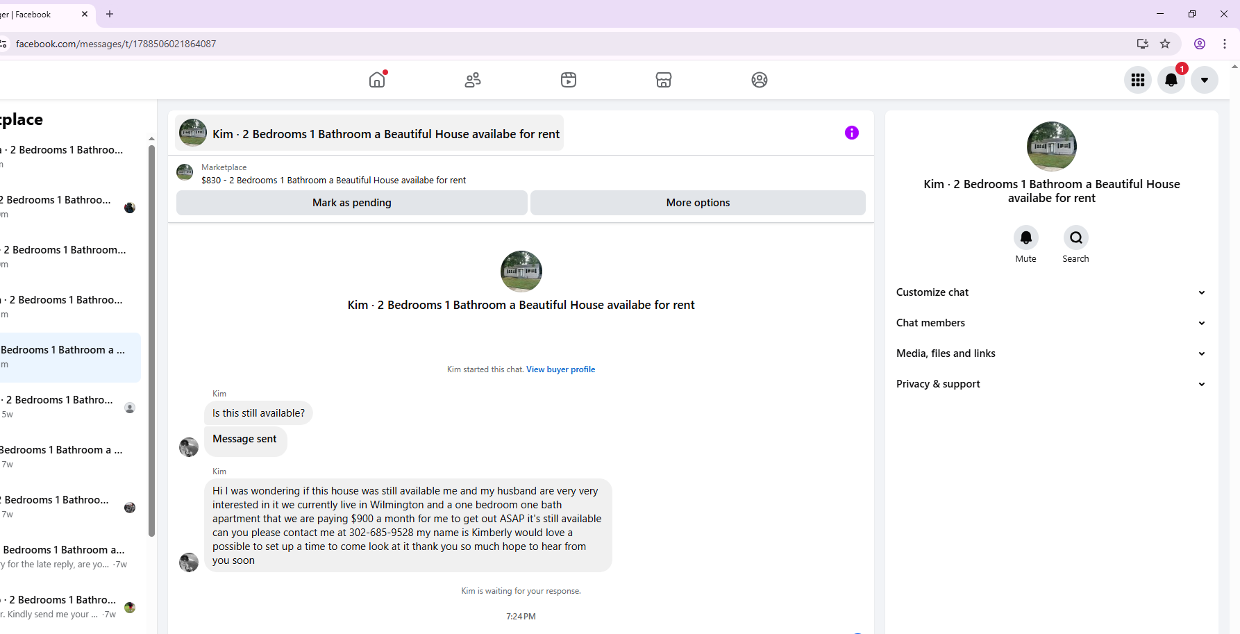This screenshot has width=1240, height=634.
Task: Expand the Privacy & support section
Action: tap(1051, 384)
